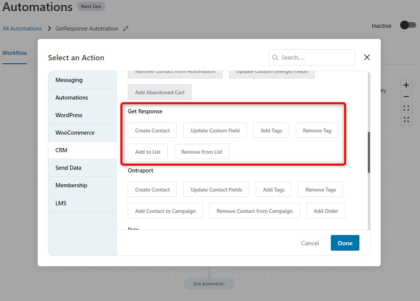Screen dimensions: 420x301
Task: Toggle the Inactive automation switch
Action: (x=408, y=25)
